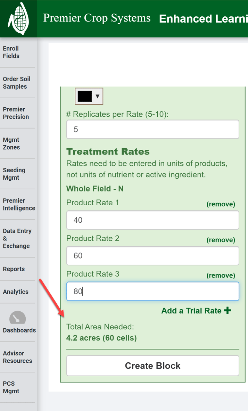The width and height of the screenshot is (248, 411).
Task: Navigate to Seeding Mgmt
Action: pyautogui.click(x=14, y=174)
